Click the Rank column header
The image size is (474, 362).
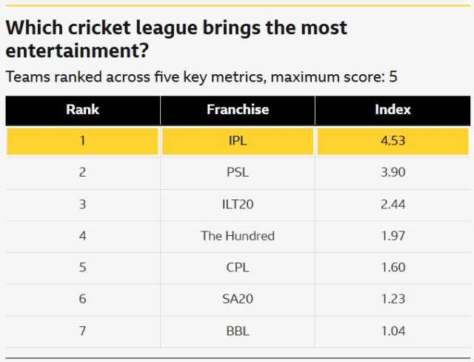pyautogui.click(x=82, y=111)
